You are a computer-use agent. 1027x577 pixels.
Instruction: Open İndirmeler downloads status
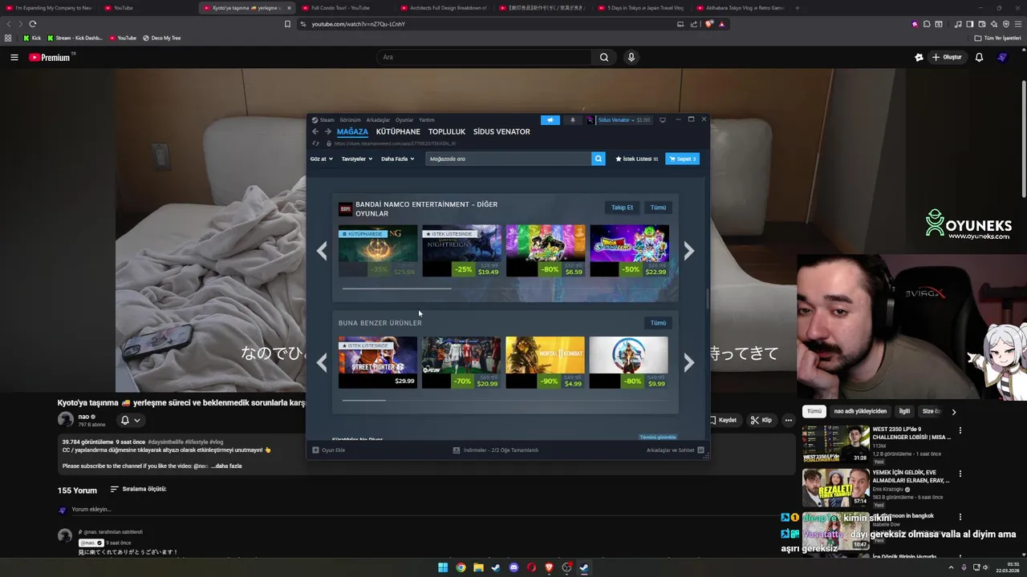point(495,450)
